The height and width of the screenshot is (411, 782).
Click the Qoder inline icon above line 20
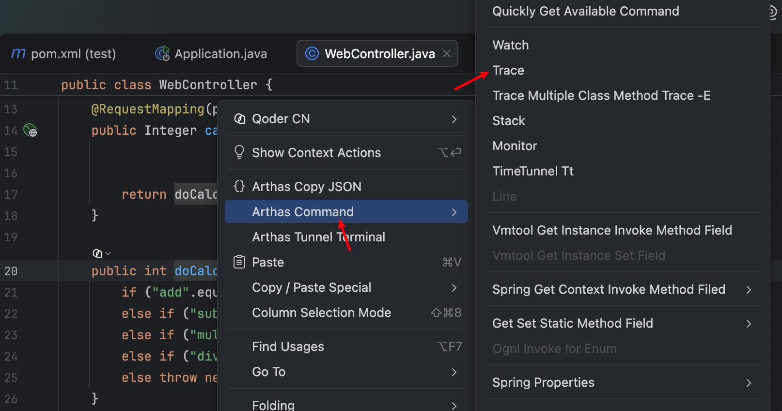click(x=97, y=253)
